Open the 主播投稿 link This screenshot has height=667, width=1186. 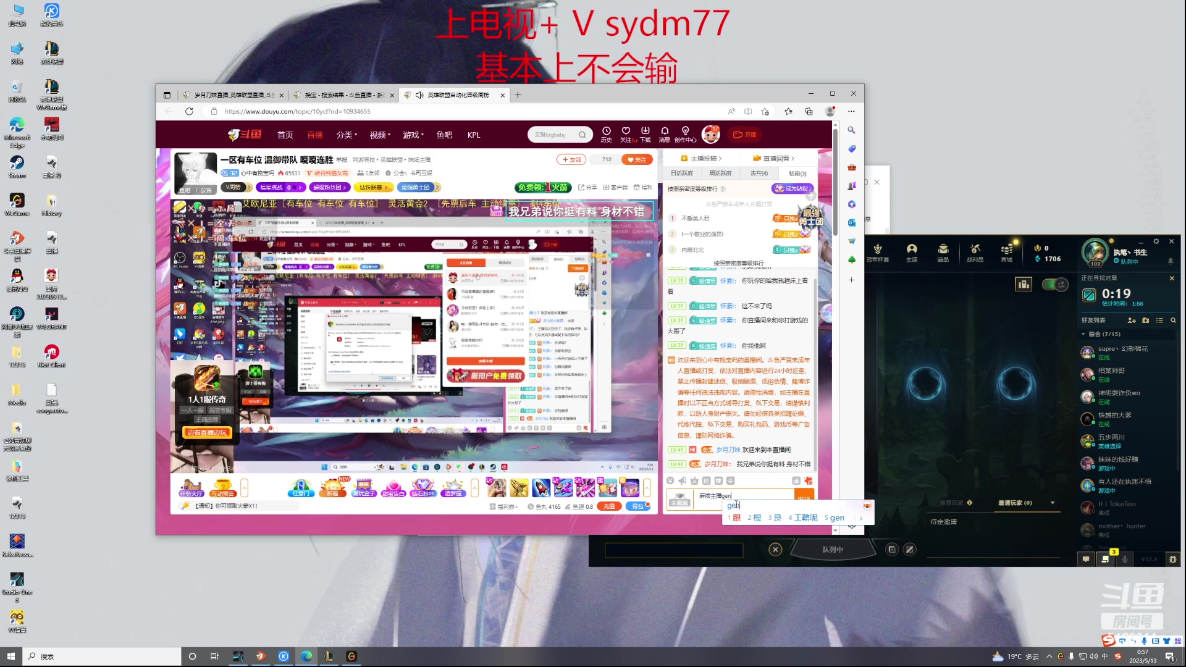[x=701, y=159]
